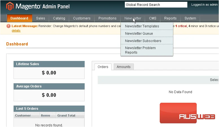
Task: Open the CMS menu
Action: 152,18
